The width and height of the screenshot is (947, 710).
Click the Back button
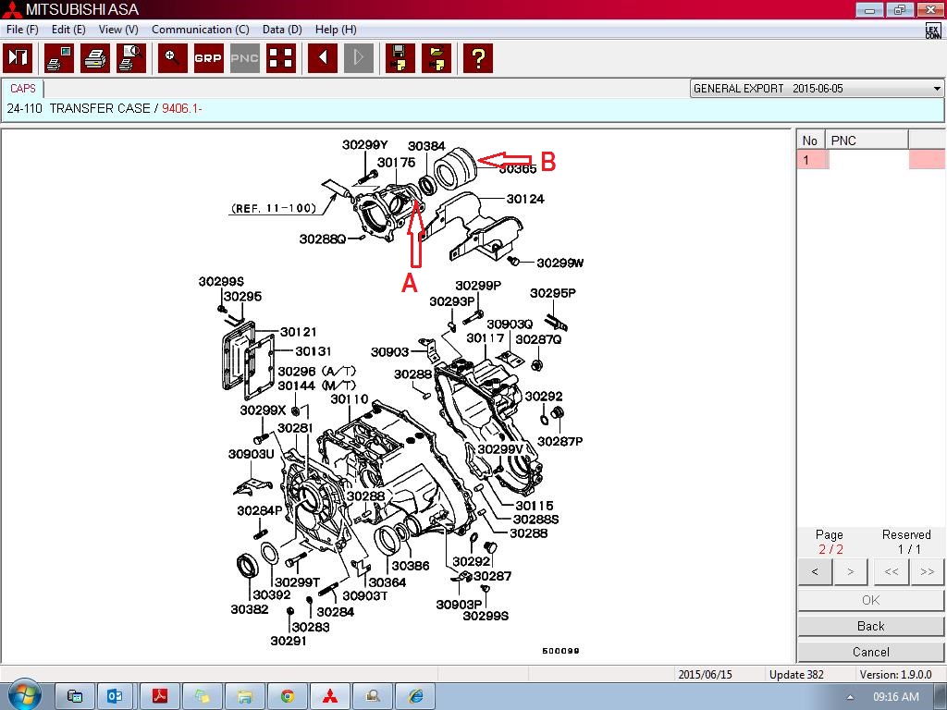tap(870, 626)
